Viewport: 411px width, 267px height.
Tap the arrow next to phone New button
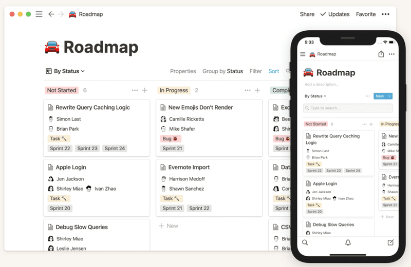click(x=389, y=96)
